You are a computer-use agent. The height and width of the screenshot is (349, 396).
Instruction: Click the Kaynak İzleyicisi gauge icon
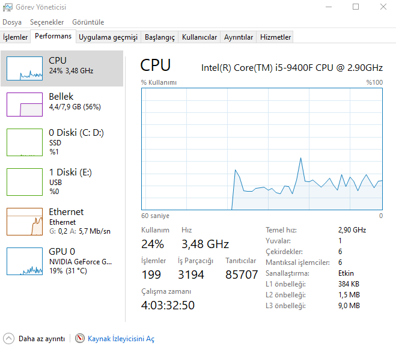80,338
